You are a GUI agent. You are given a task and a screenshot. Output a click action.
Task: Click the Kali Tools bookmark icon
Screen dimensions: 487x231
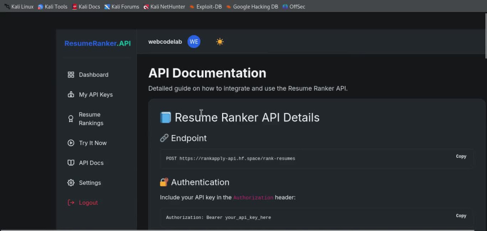(40, 6)
